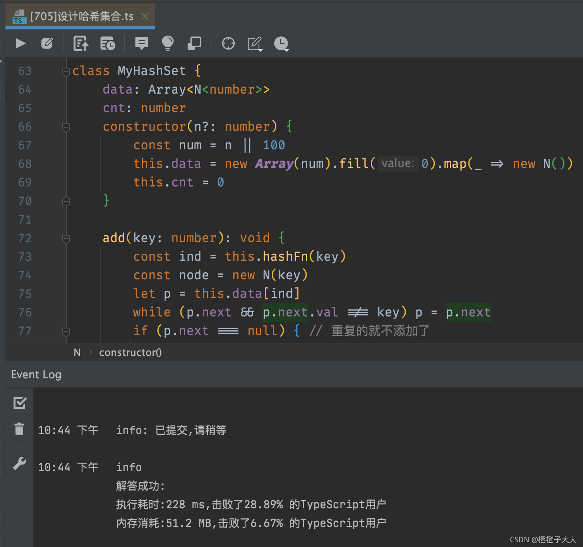Open Event Log wrench settings
This screenshot has height=547, width=583.
[x=19, y=463]
